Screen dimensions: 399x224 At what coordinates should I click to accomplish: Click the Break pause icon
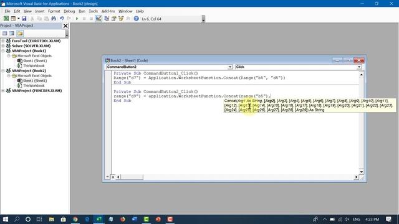coord(84,19)
